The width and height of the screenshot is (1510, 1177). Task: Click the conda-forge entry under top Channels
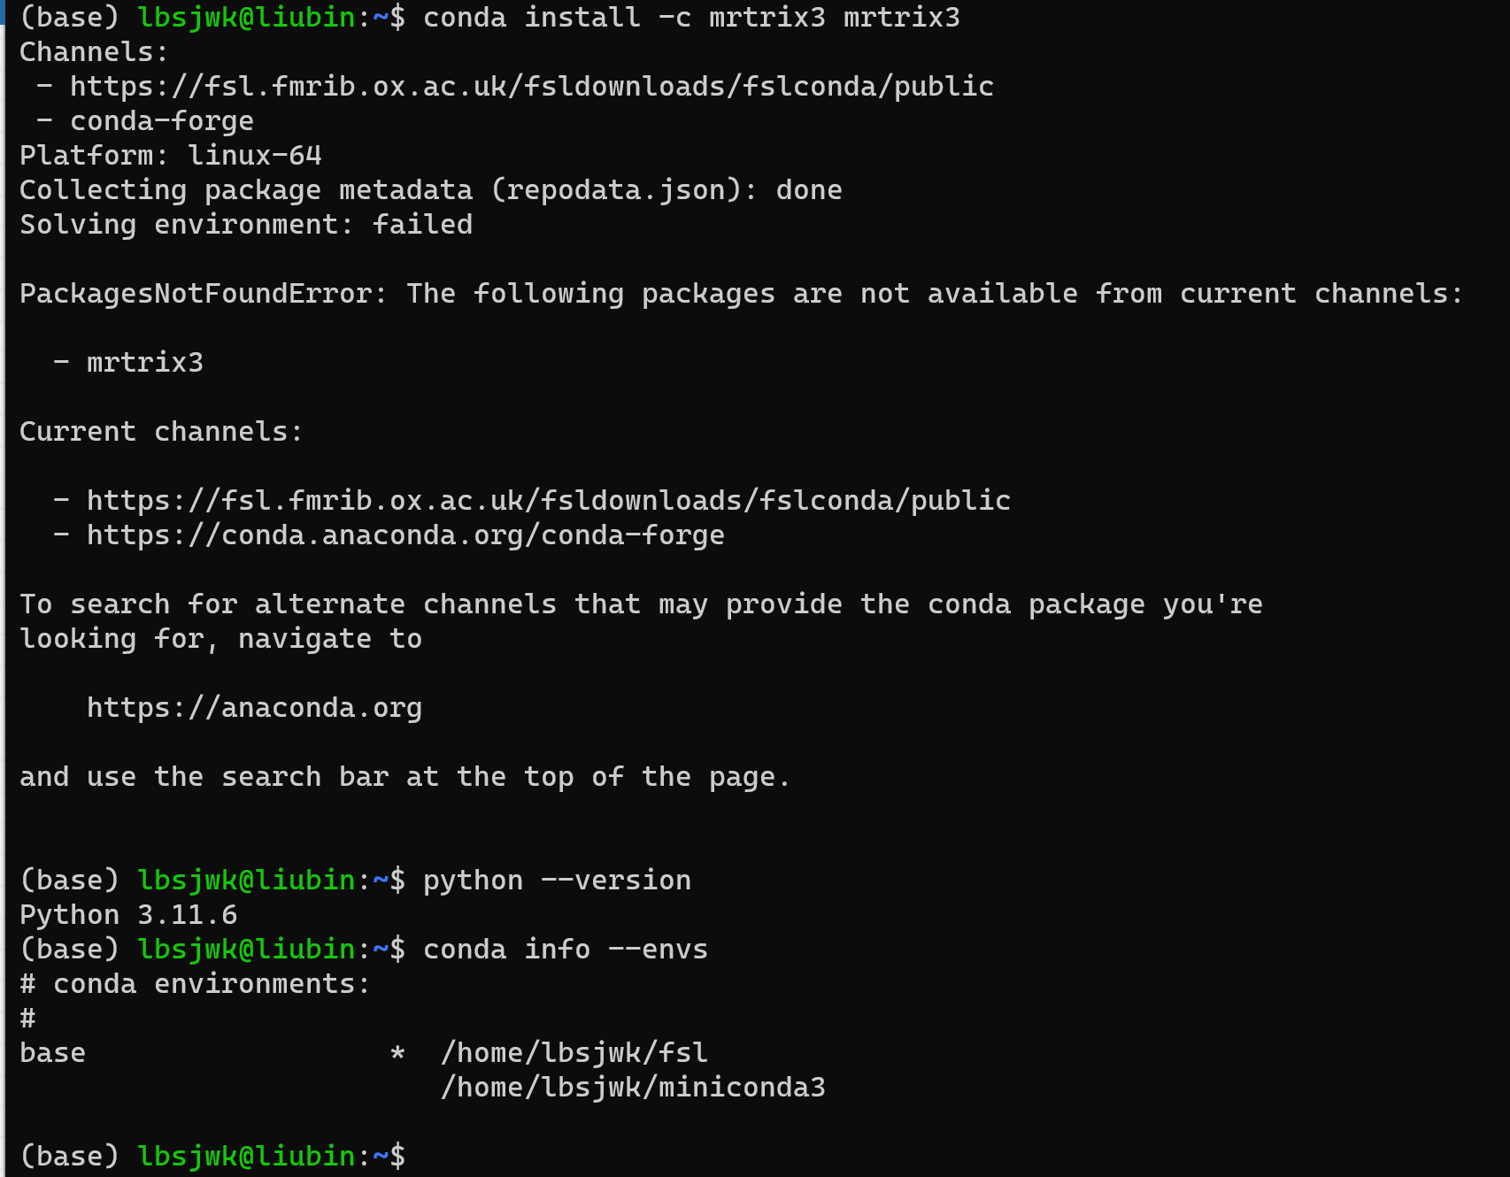tap(161, 121)
